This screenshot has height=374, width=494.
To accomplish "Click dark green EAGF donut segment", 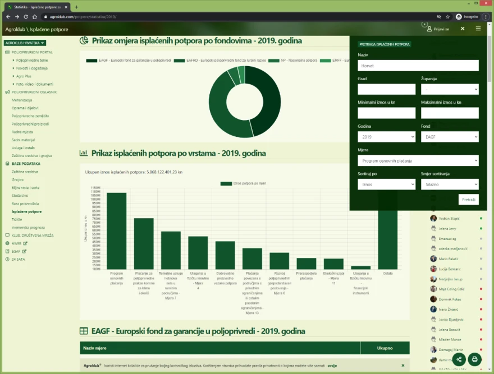I will pos(271,101).
